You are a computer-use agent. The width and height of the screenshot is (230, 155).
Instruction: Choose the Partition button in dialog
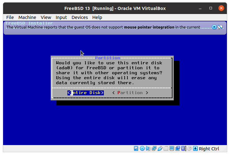(130, 93)
